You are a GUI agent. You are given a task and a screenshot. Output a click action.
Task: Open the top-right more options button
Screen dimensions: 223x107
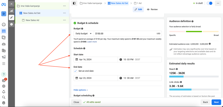click(218, 3)
